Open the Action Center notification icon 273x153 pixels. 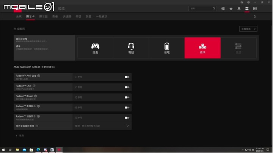point(268,150)
